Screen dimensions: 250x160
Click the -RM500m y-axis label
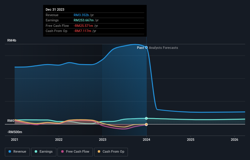[15, 132]
